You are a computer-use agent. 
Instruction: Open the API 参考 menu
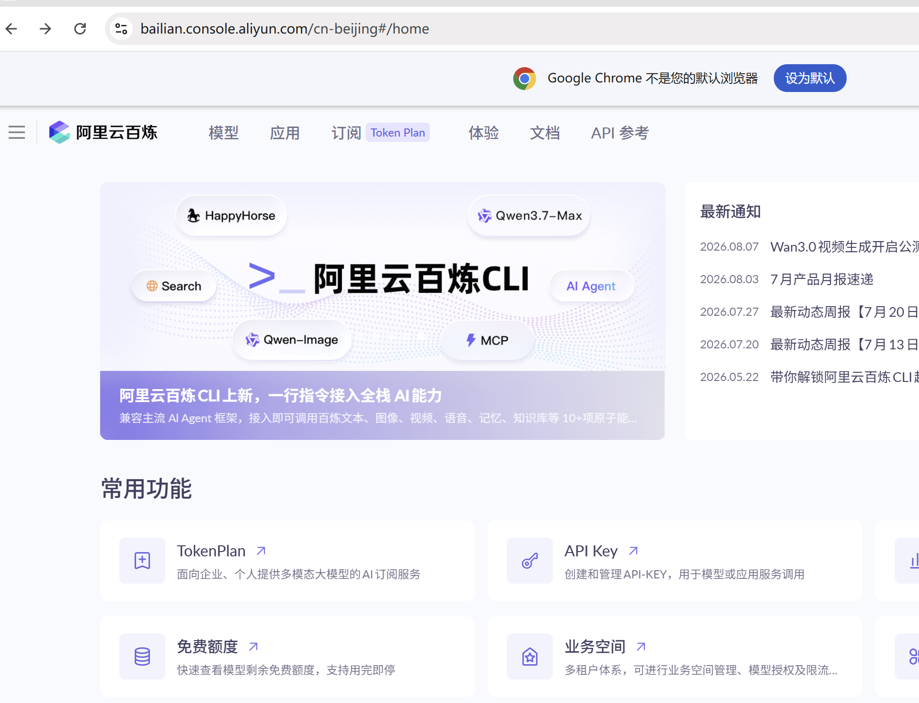pos(620,133)
